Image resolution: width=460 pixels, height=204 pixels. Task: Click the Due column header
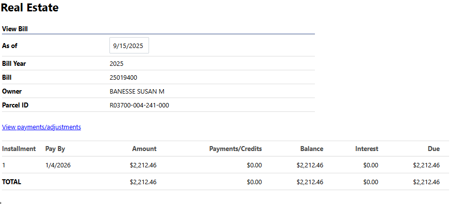pyautogui.click(x=434, y=149)
